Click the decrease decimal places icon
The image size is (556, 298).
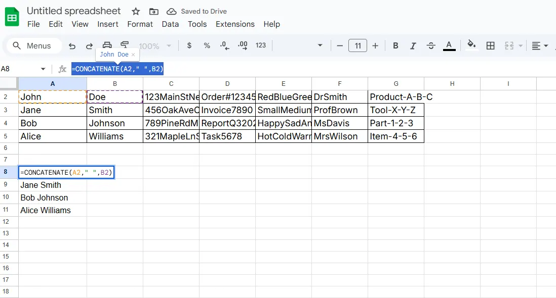pos(225,45)
